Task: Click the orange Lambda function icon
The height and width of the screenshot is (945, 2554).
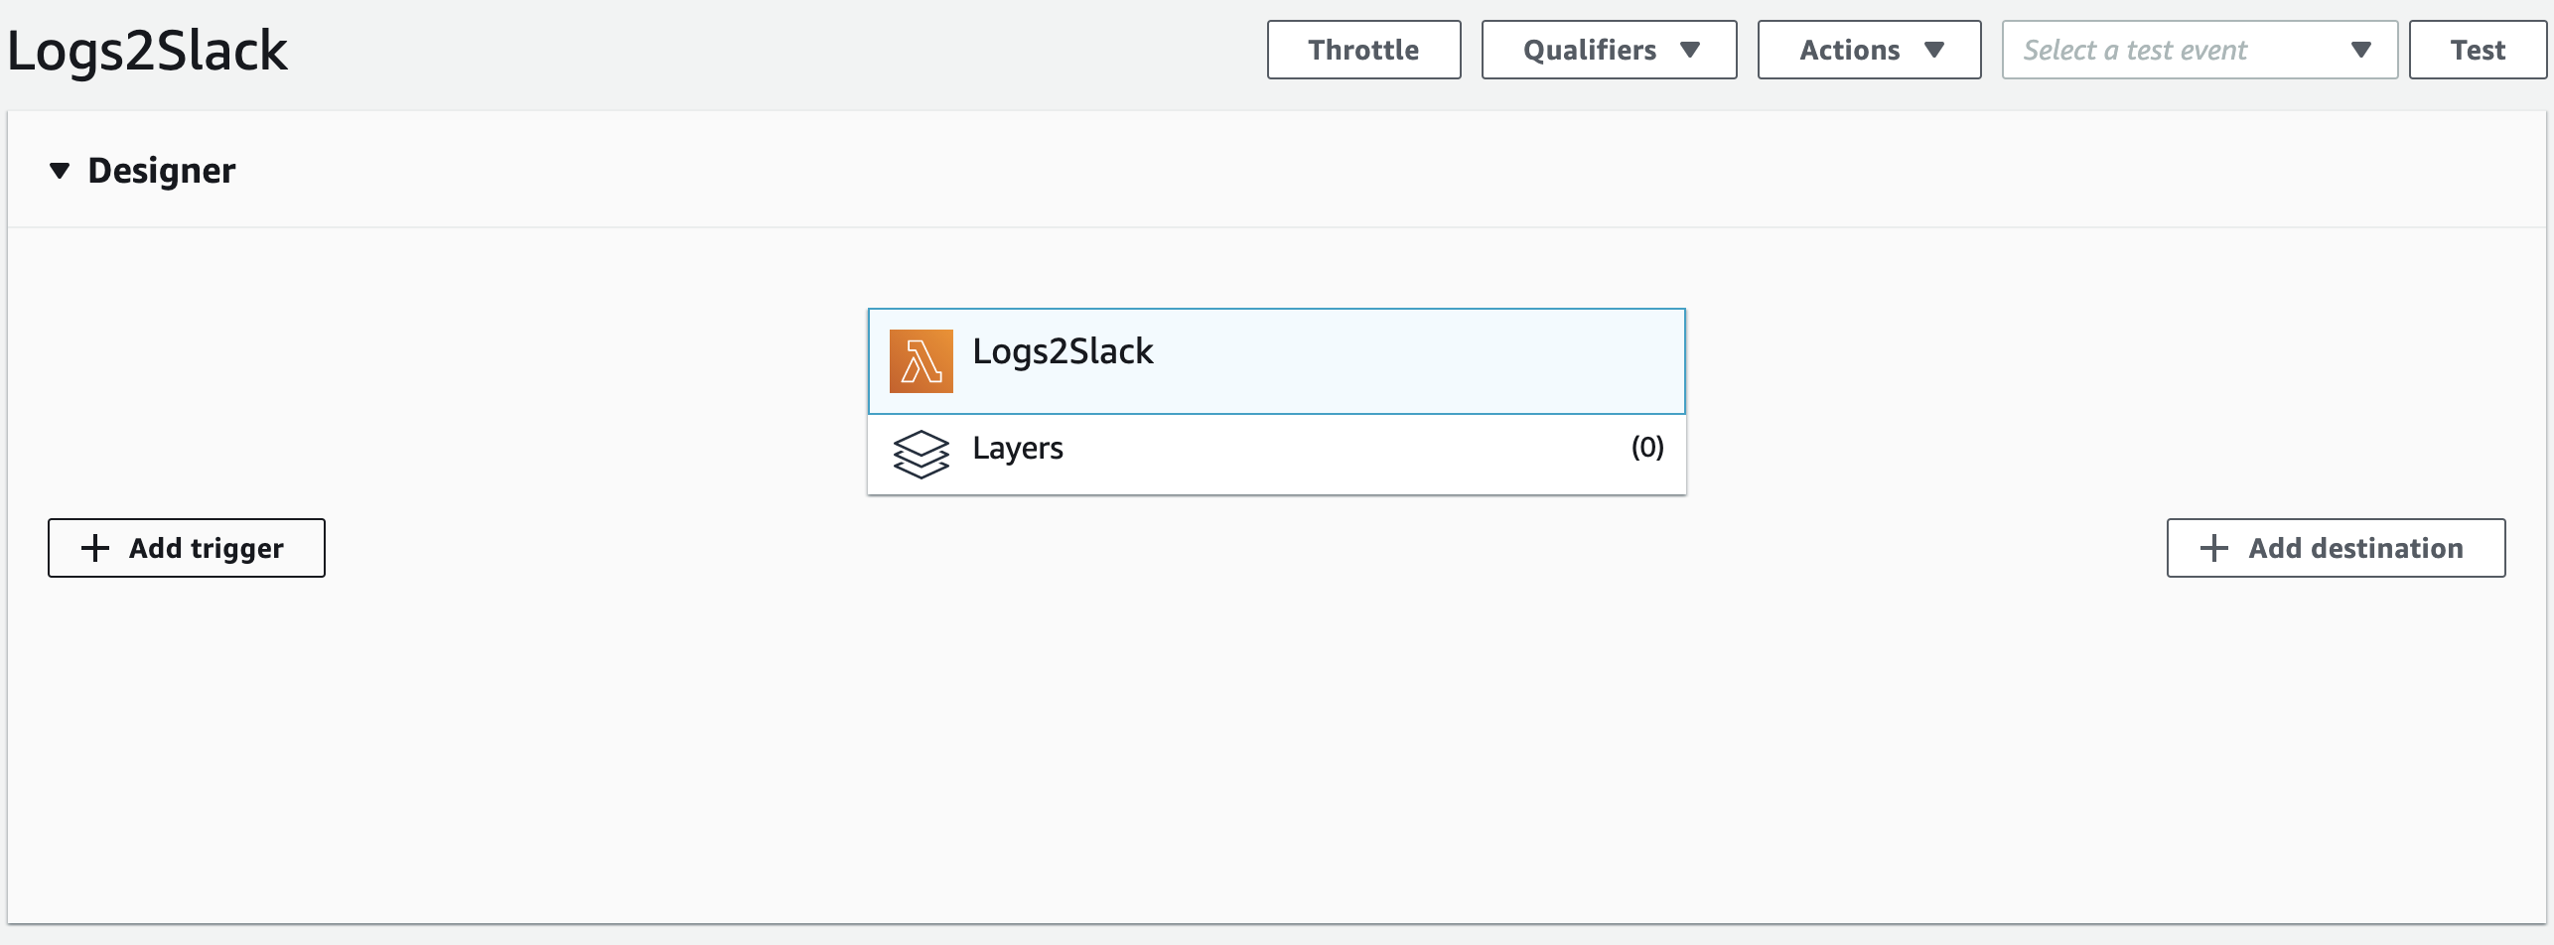Action: [x=921, y=361]
